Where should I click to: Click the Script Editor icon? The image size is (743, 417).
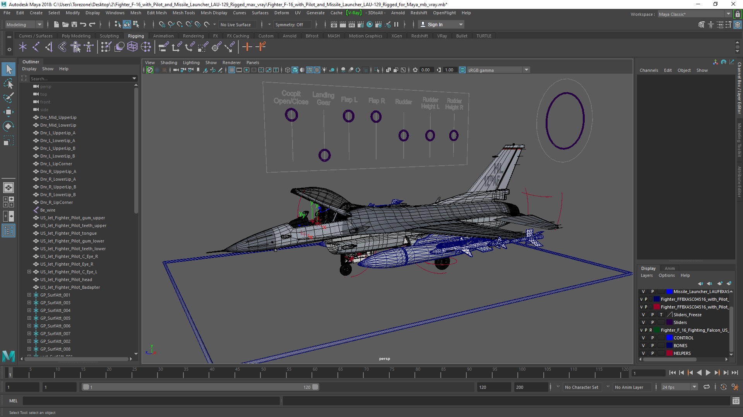pos(736,401)
